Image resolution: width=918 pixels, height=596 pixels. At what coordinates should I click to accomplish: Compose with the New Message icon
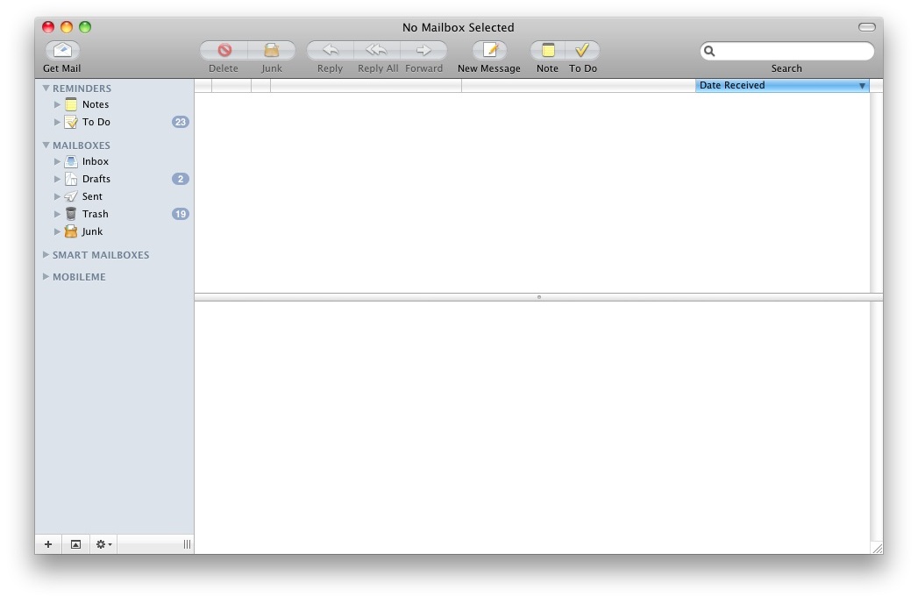click(x=489, y=50)
